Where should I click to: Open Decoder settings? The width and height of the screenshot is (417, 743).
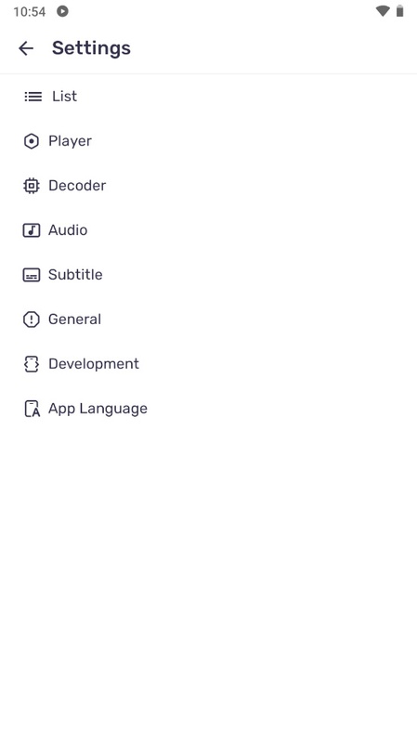coord(208,186)
